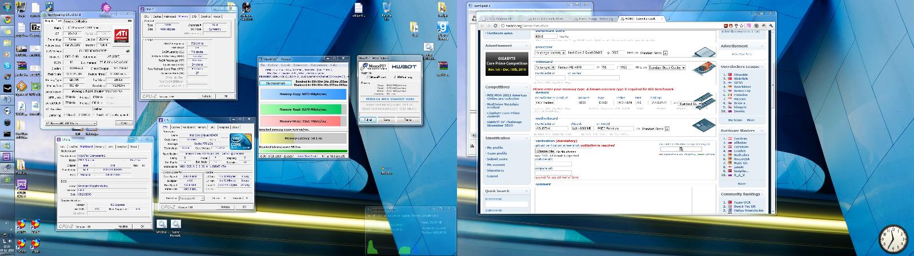The height and width of the screenshot is (256, 914).
Task: Click the red Memory-Write result bar
Action: pos(303,121)
